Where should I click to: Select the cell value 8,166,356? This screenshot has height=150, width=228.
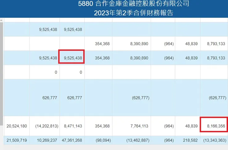[216, 126]
